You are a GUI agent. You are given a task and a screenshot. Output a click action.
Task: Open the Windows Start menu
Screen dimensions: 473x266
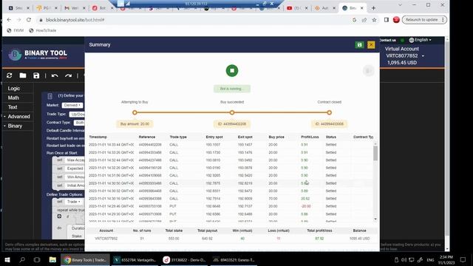pos(7,259)
